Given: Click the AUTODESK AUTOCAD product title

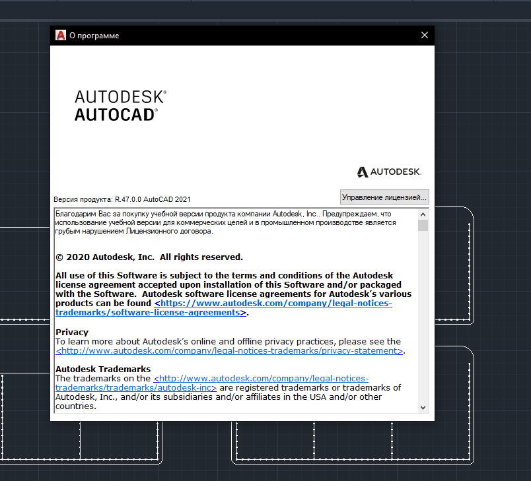Looking at the screenshot, I should pyautogui.click(x=121, y=106).
